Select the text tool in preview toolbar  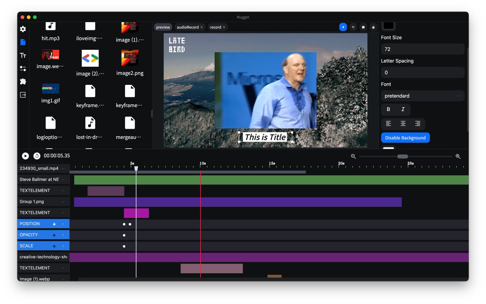(353, 27)
